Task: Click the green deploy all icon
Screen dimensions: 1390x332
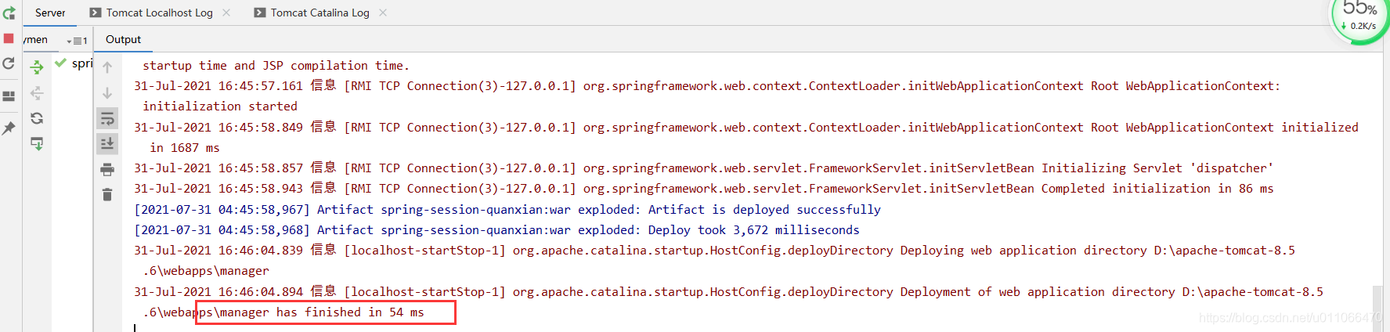Action: pyautogui.click(x=37, y=67)
